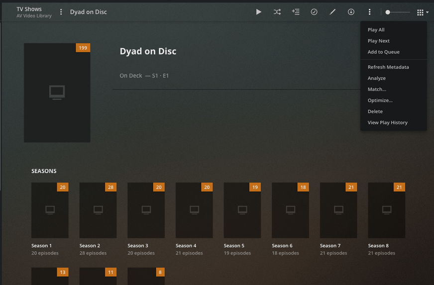The height and width of the screenshot is (285, 434).
Task: Click the Season 8 title link
Action: pyautogui.click(x=378, y=245)
